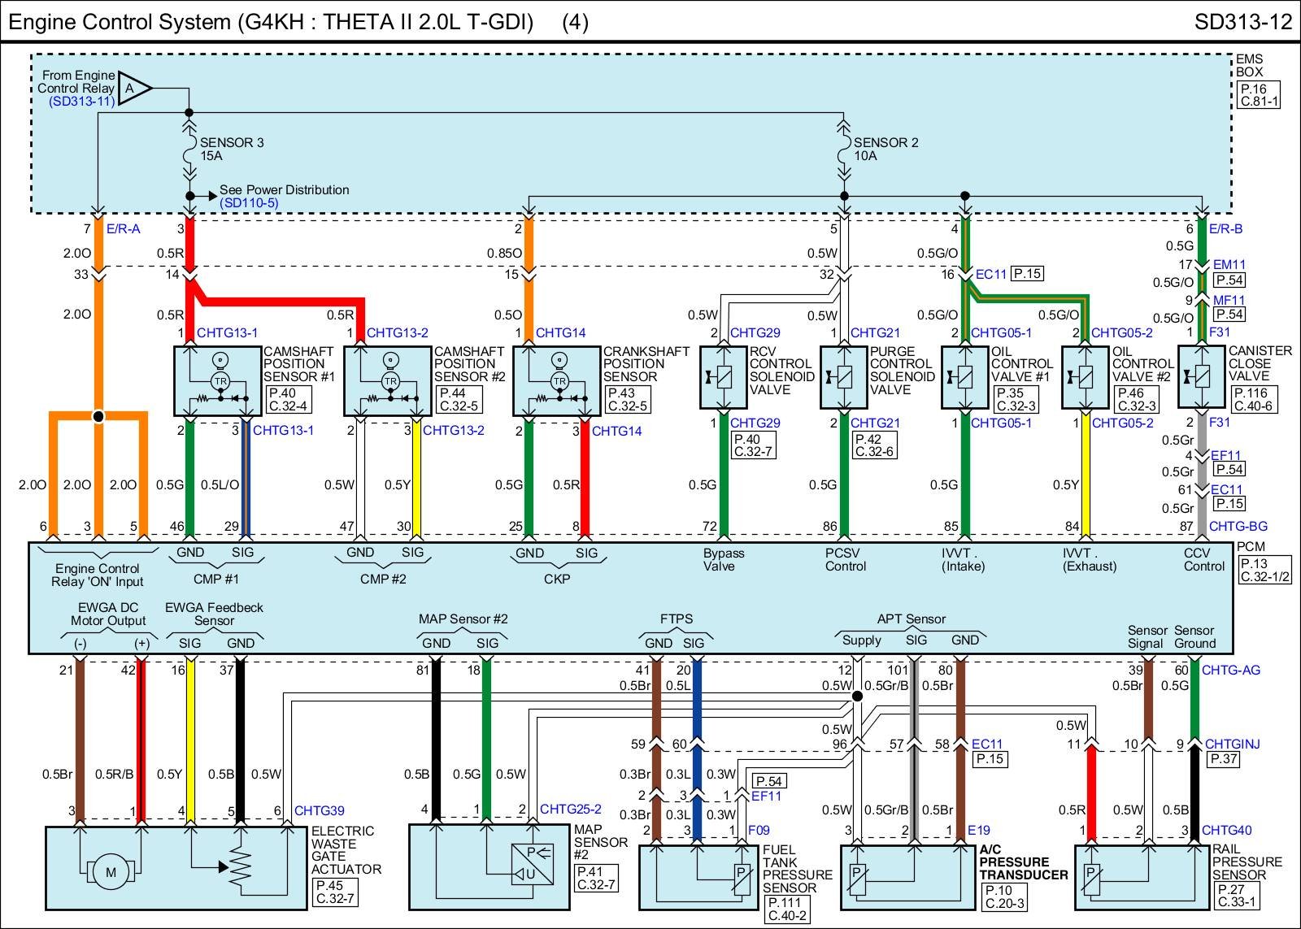1301x929 pixels.
Task: Click the CHTG39 connector label
Action: click(x=319, y=810)
